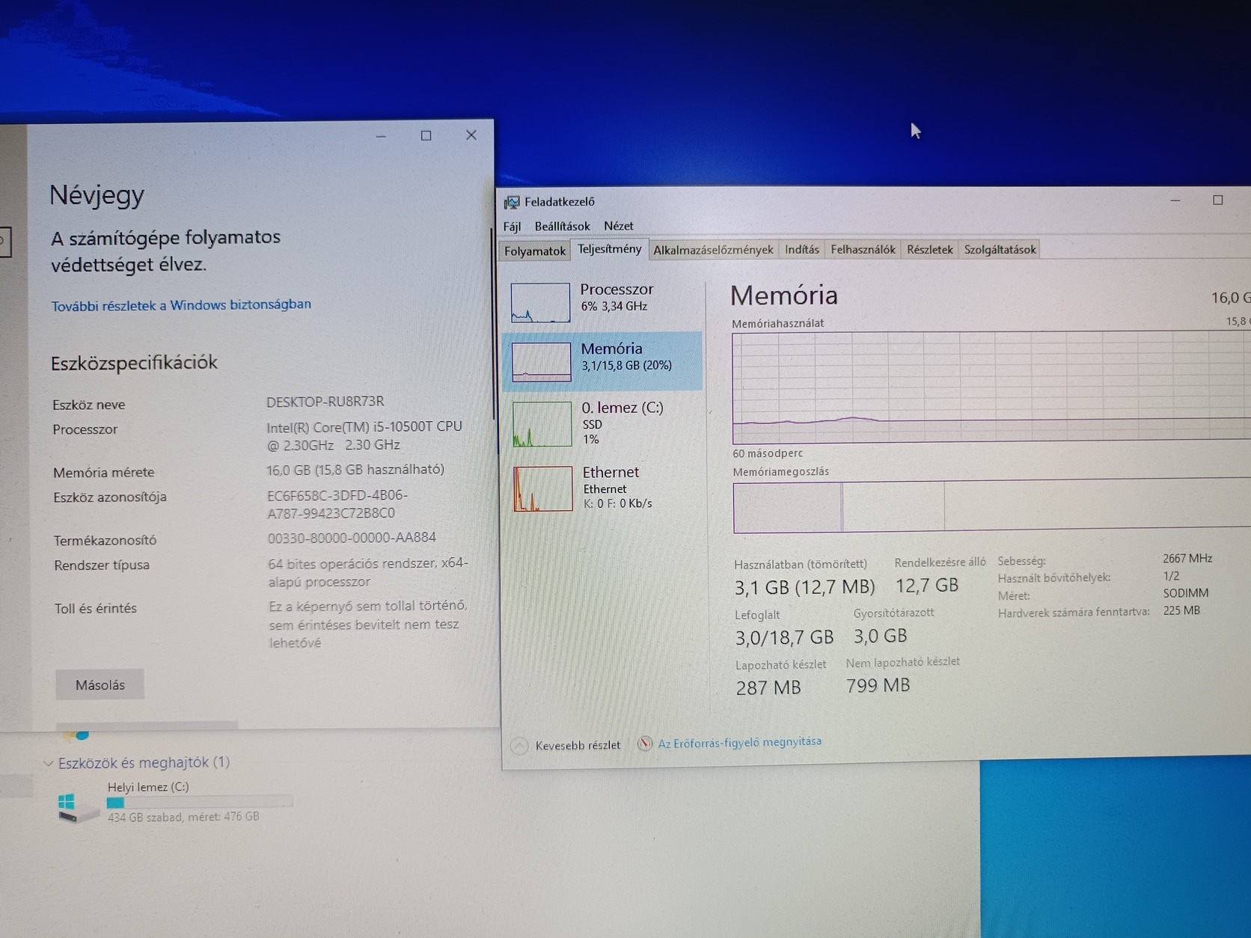Click the SODIMM form factor value
Screen dimensions: 1251x938
coord(1185,593)
